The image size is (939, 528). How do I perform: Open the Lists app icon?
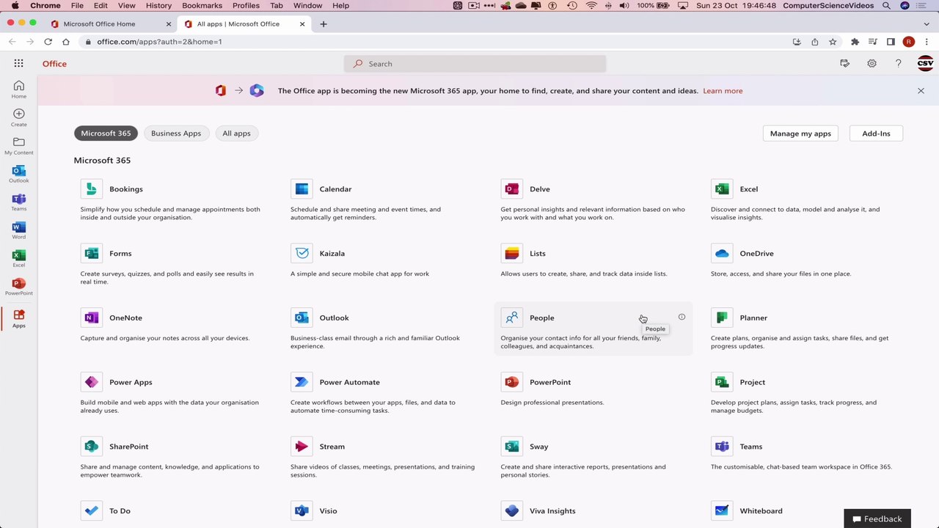[512, 254]
